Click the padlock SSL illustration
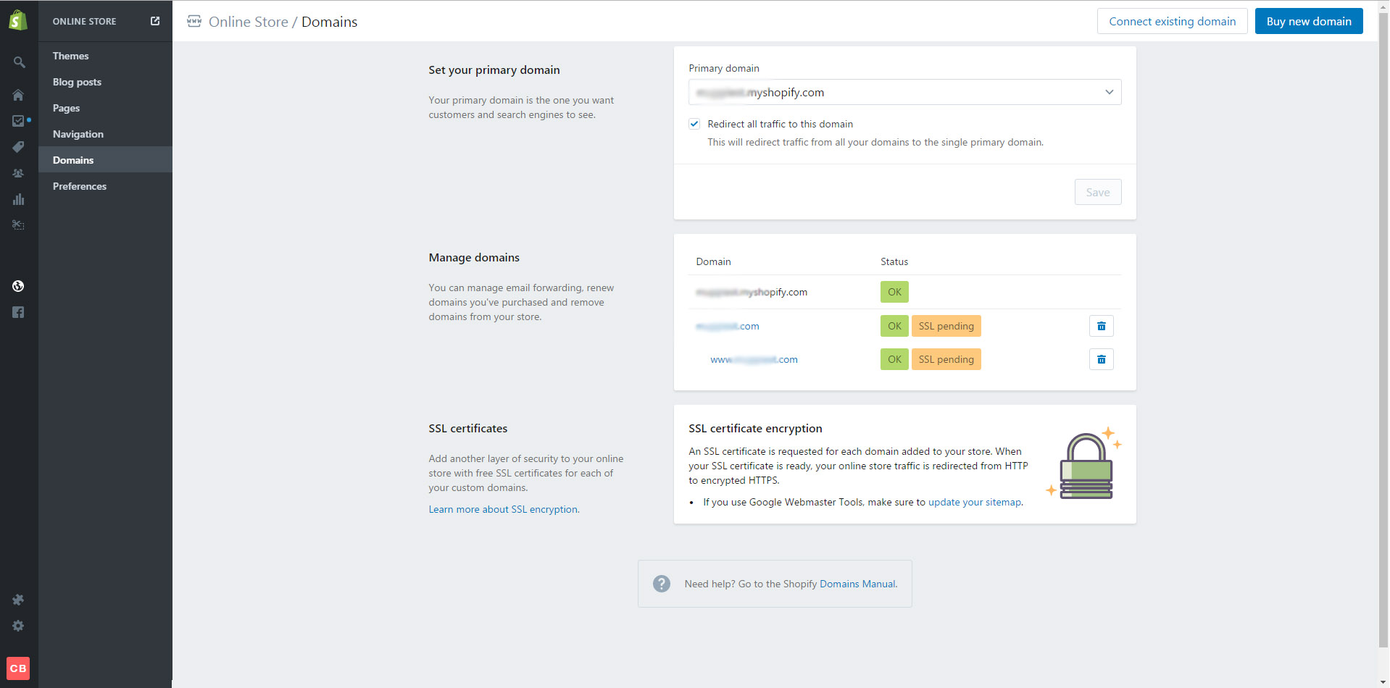The width and height of the screenshot is (1390, 688). pyautogui.click(x=1085, y=463)
